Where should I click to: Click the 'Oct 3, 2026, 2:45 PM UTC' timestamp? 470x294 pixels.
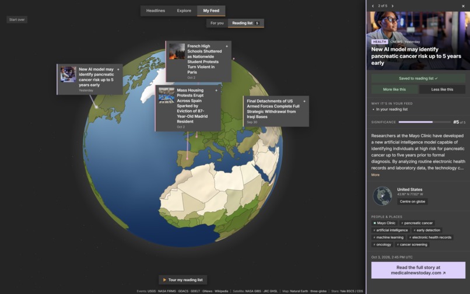click(392, 257)
